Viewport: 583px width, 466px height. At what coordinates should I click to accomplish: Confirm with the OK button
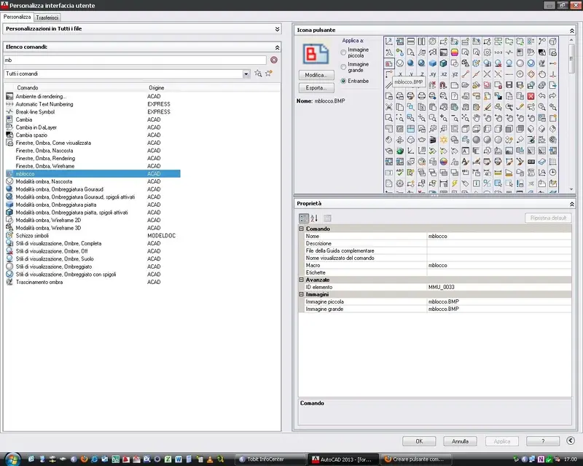click(419, 441)
